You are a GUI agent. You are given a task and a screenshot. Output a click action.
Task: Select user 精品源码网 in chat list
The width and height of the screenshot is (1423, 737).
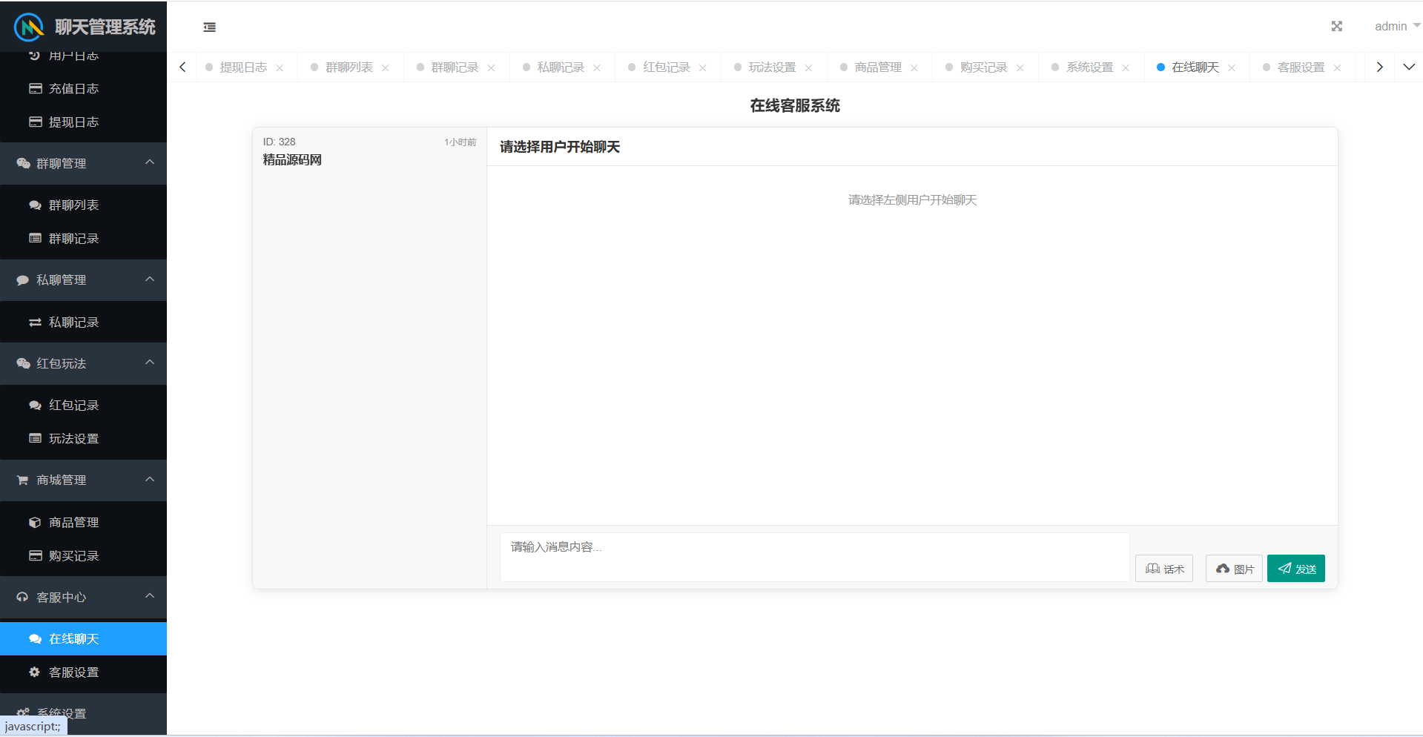(369, 151)
